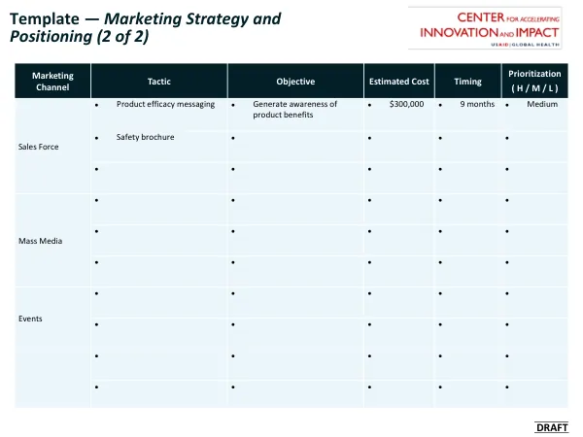Click the 'Medium' prioritization value

(542, 104)
